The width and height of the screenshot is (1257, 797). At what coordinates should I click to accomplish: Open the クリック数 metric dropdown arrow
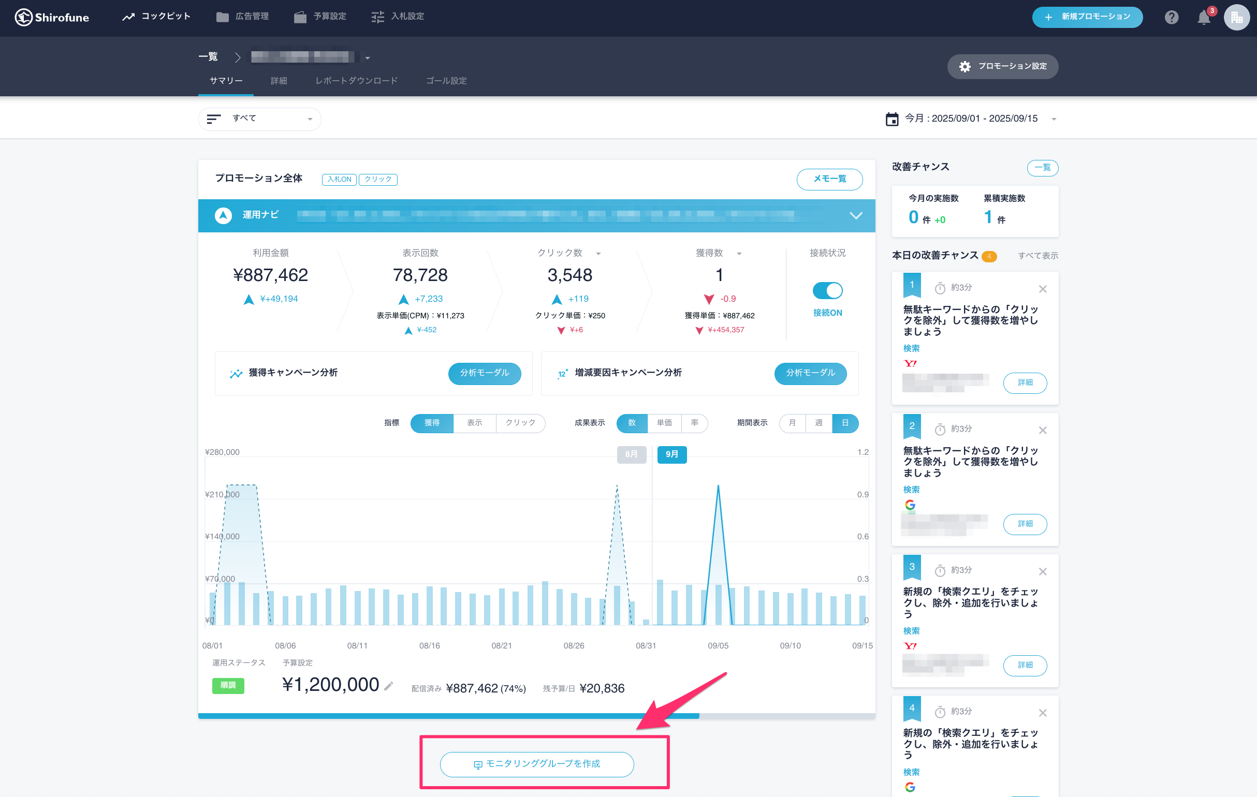(x=598, y=254)
